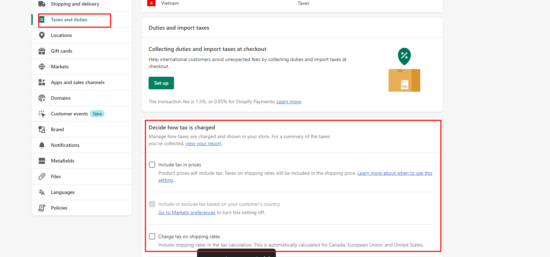The height and width of the screenshot is (257, 550).
Task: Open Customer events settings
Action: [82, 114]
